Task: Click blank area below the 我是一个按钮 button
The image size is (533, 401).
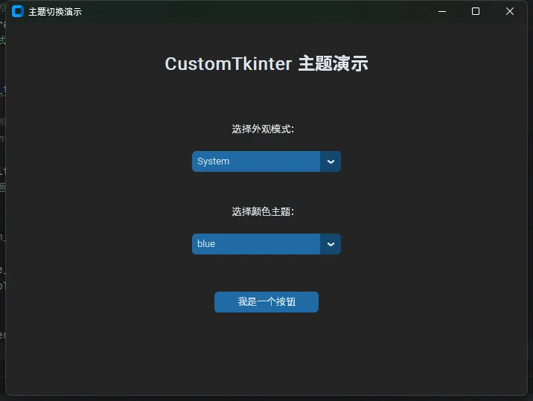Action: pyautogui.click(x=266, y=350)
